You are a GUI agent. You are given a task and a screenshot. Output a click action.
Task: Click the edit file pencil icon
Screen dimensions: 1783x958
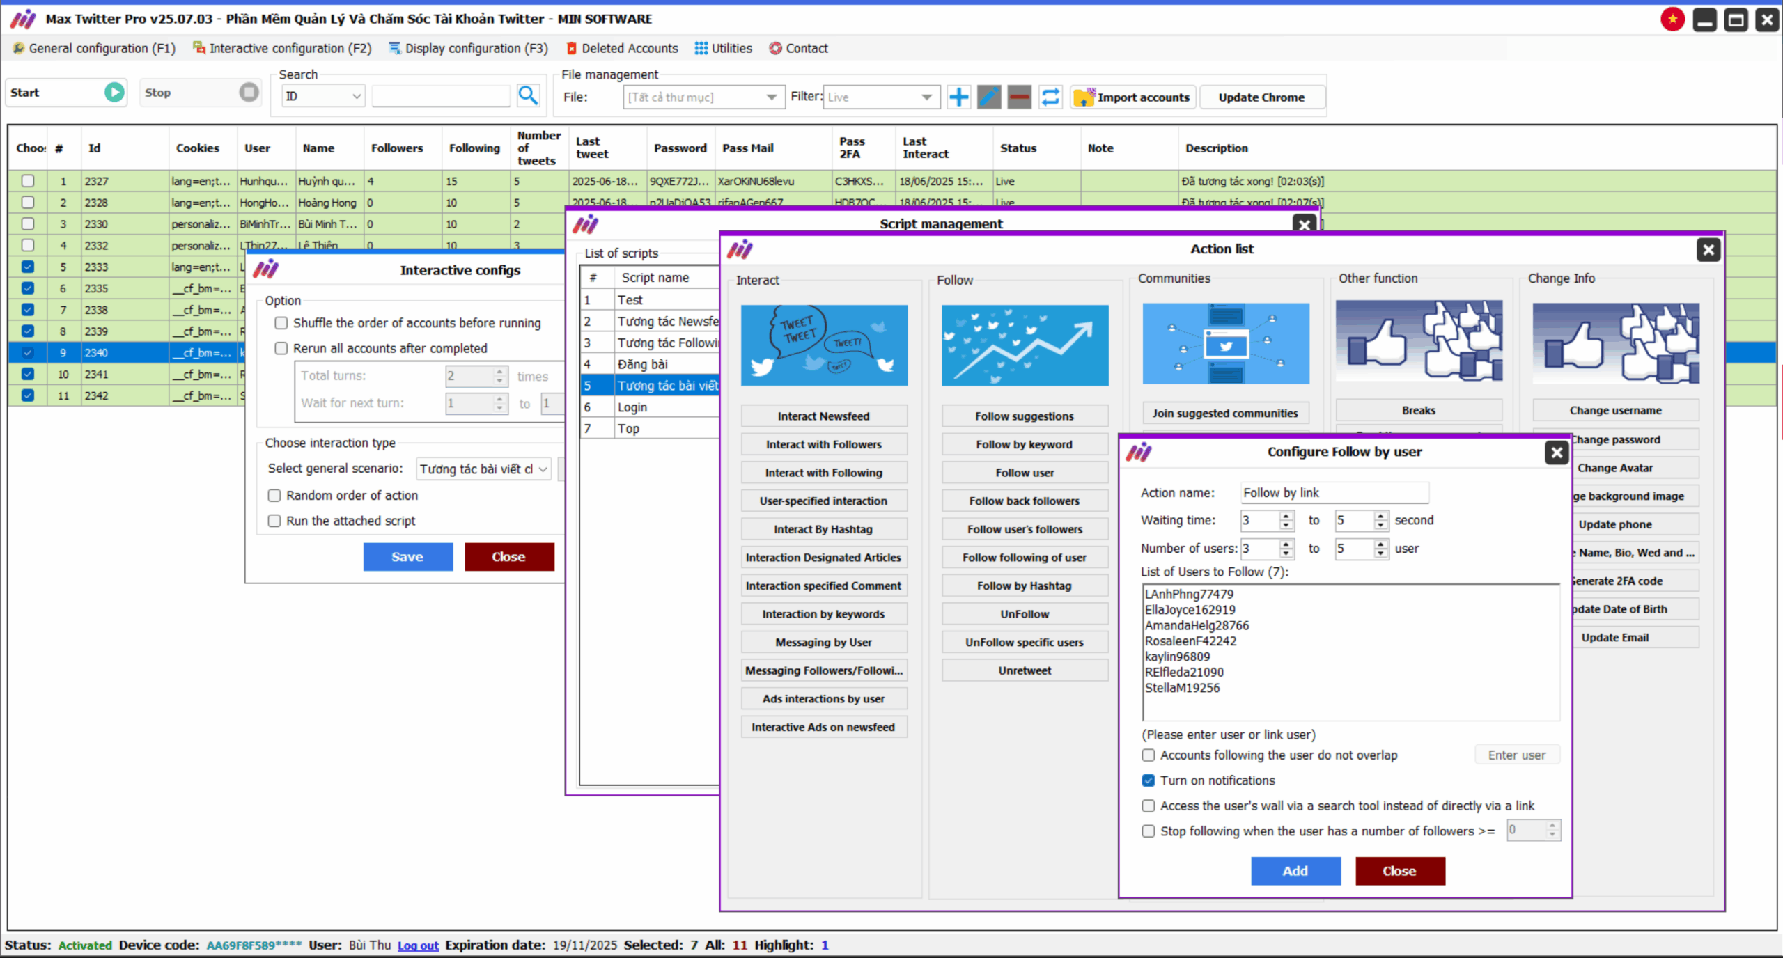click(x=989, y=97)
